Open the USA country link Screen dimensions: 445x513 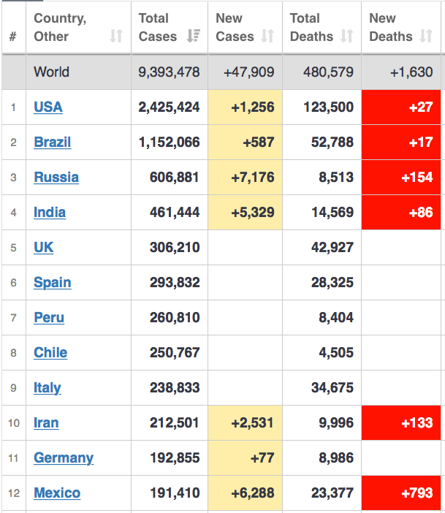click(48, 107)
